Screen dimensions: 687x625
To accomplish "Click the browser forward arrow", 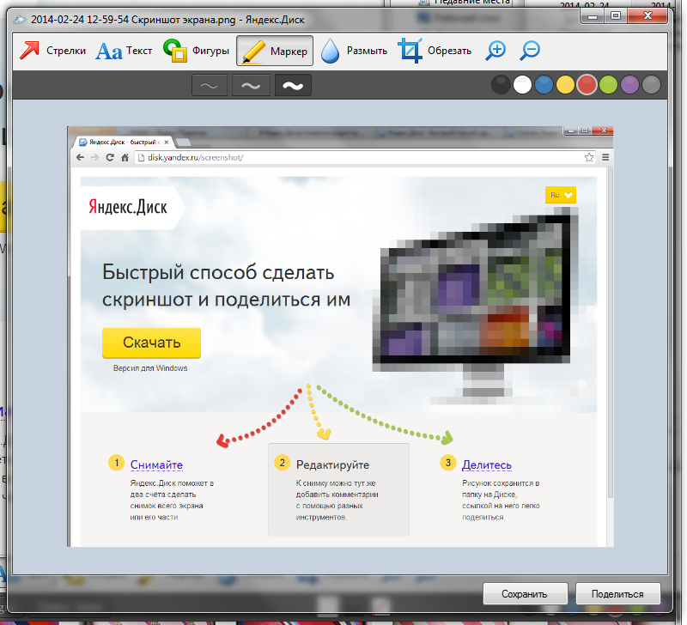I will (94, 158).
